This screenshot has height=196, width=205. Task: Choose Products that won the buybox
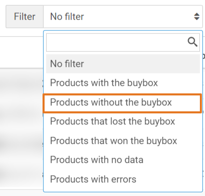pyautogui.click(x=123, y=141)
